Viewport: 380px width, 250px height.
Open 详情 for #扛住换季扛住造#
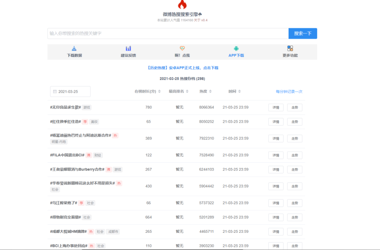pyautogui.click(x=276, y=122)
